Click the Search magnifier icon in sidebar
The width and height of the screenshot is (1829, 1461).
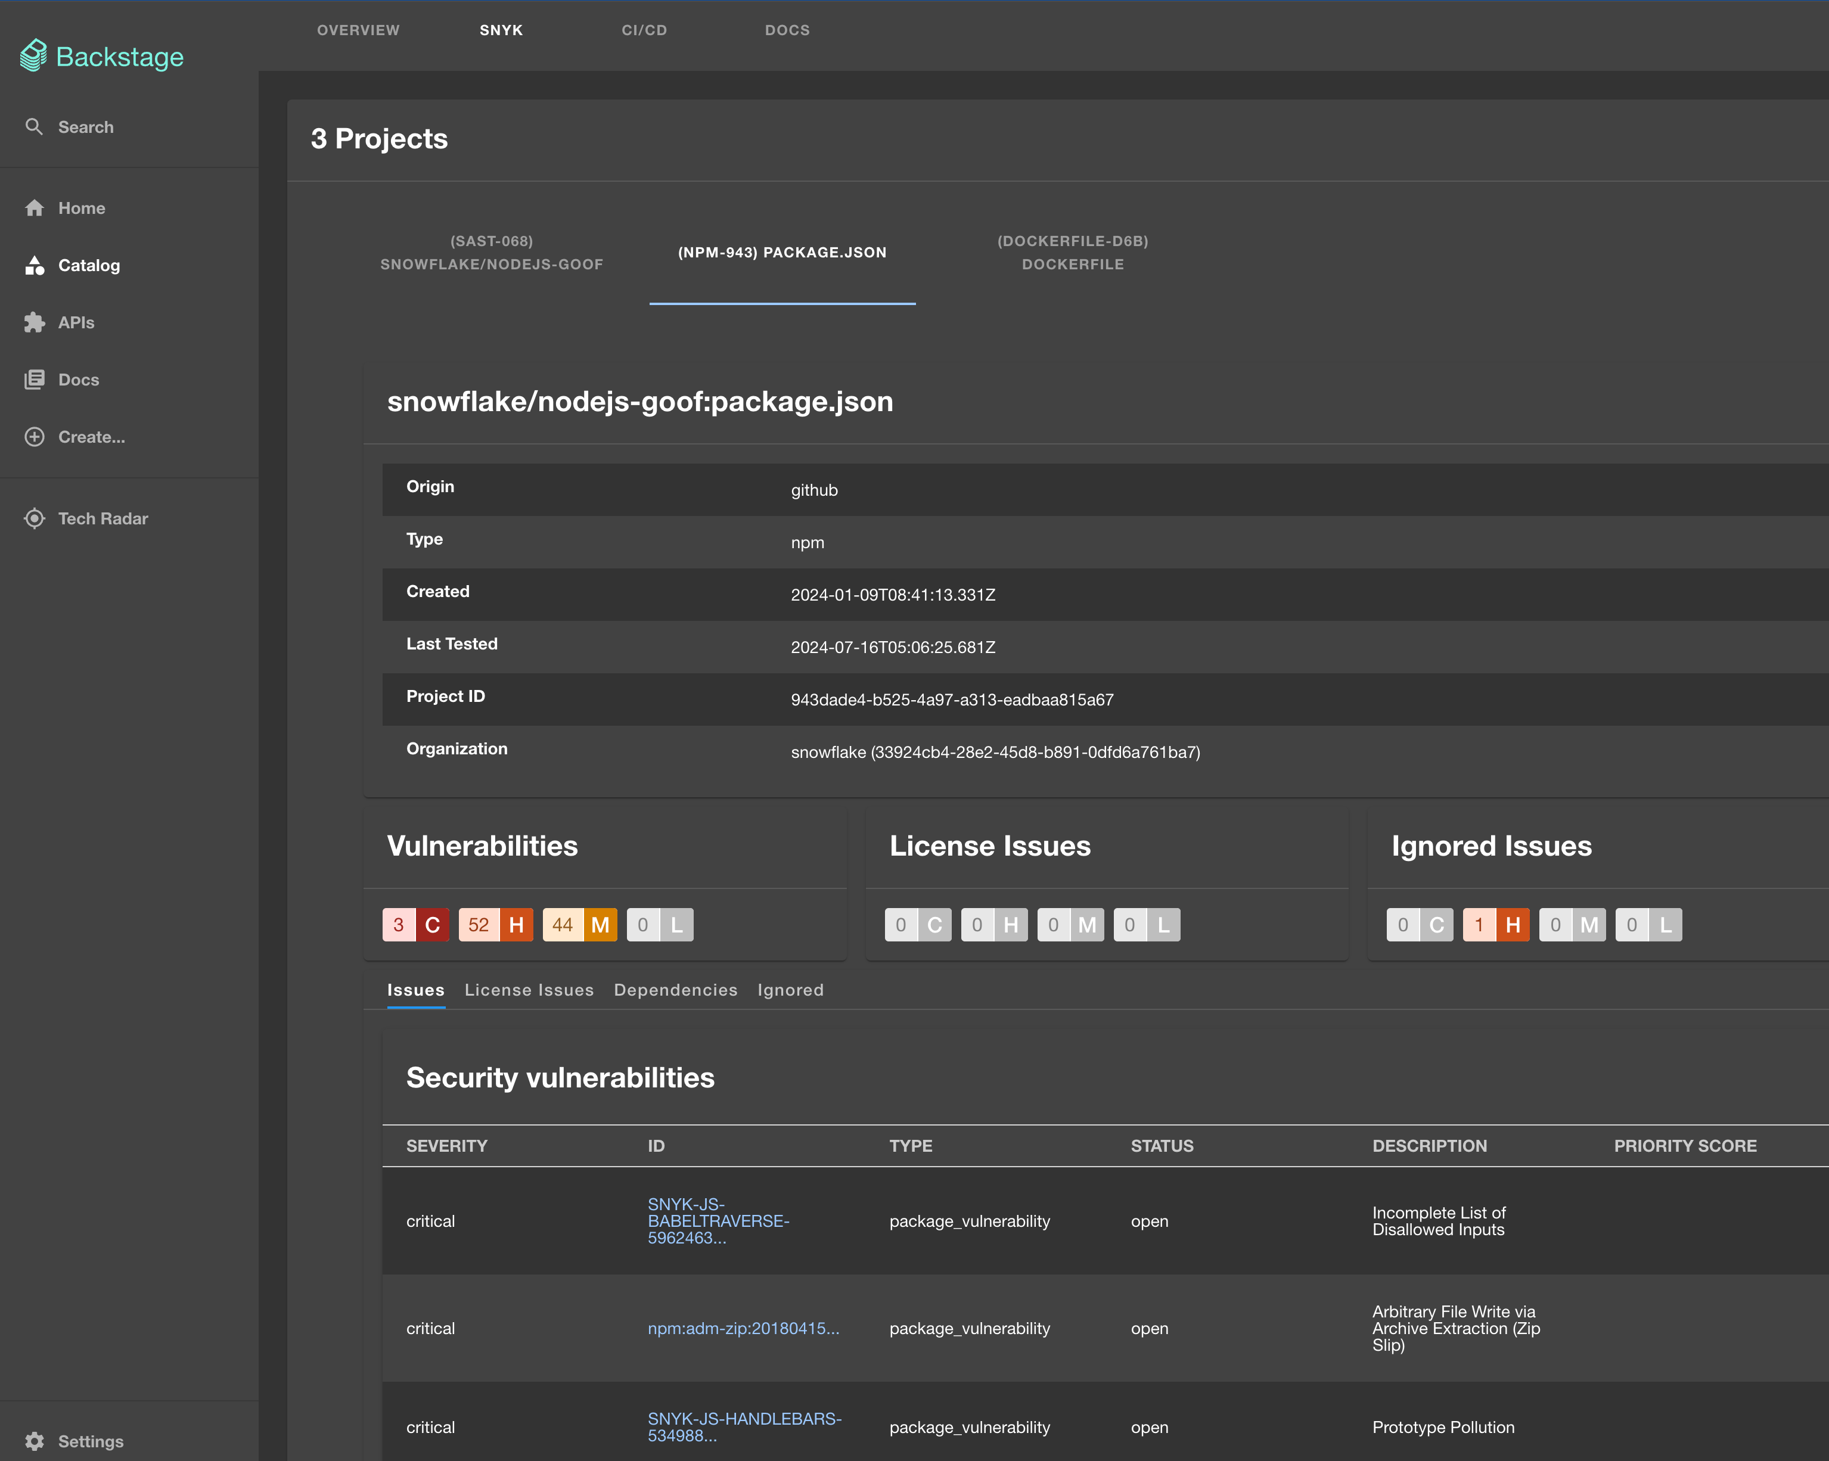(34, 127)
